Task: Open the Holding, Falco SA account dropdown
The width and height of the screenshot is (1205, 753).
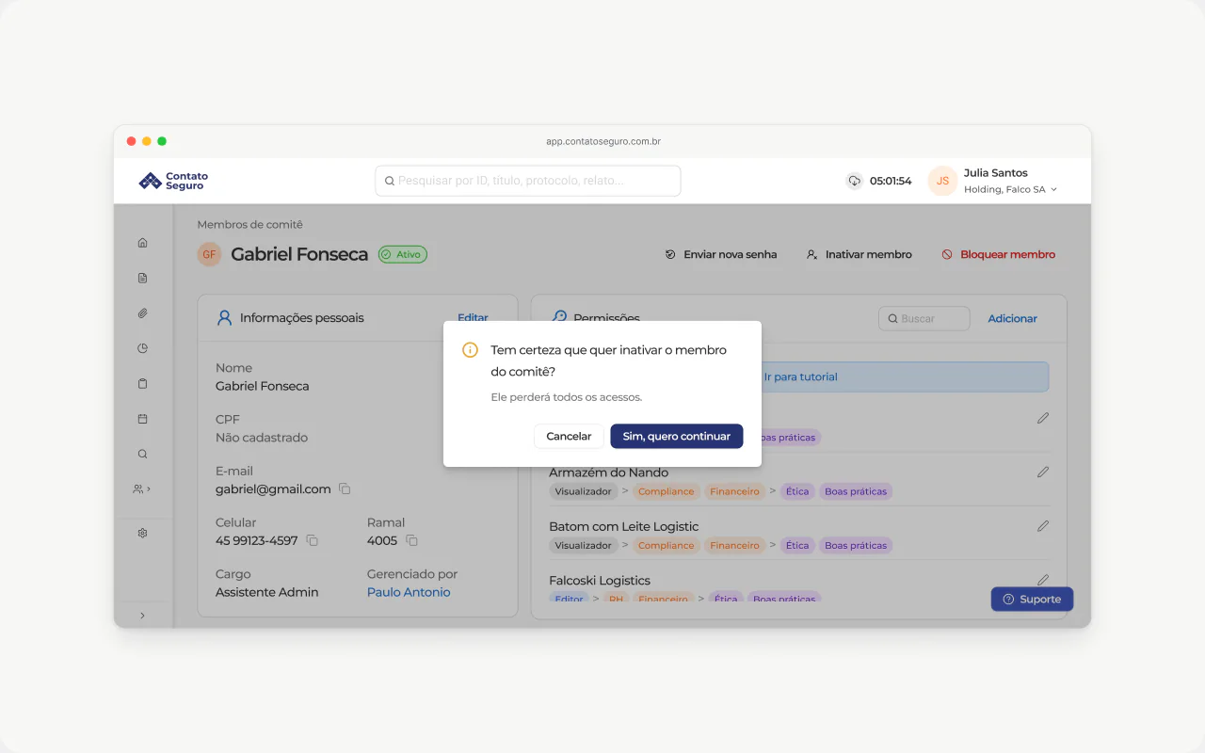Action: pos(1010,189)
